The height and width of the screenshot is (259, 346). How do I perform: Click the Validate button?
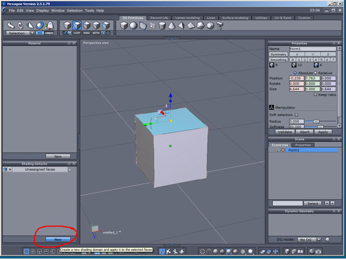(x=285, y=132)
